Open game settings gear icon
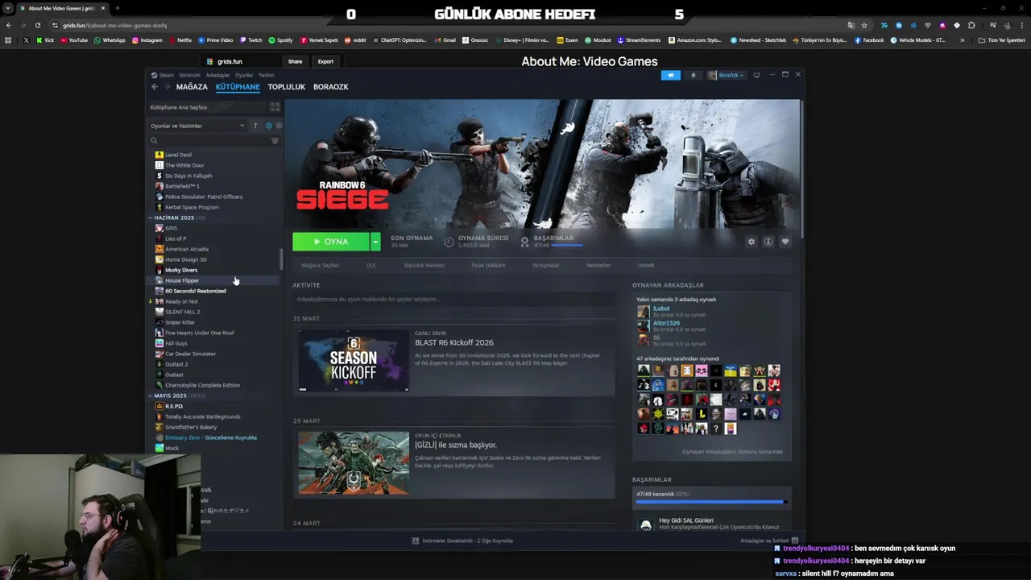The image size is (1031, 580). coord(752,242)
